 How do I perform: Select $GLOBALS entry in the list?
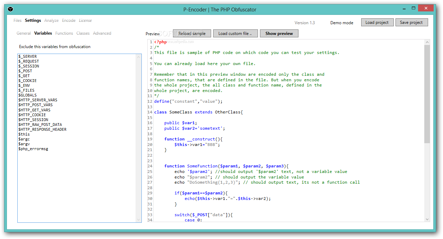(x=28, y=95)
